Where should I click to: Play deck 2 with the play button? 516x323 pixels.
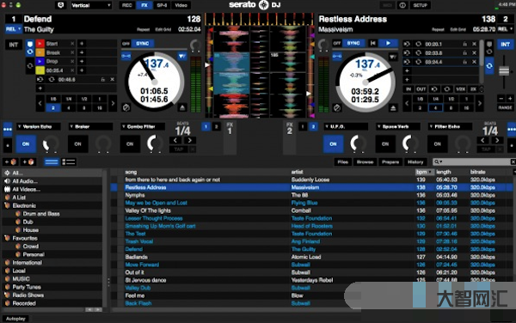pos(388,43)
